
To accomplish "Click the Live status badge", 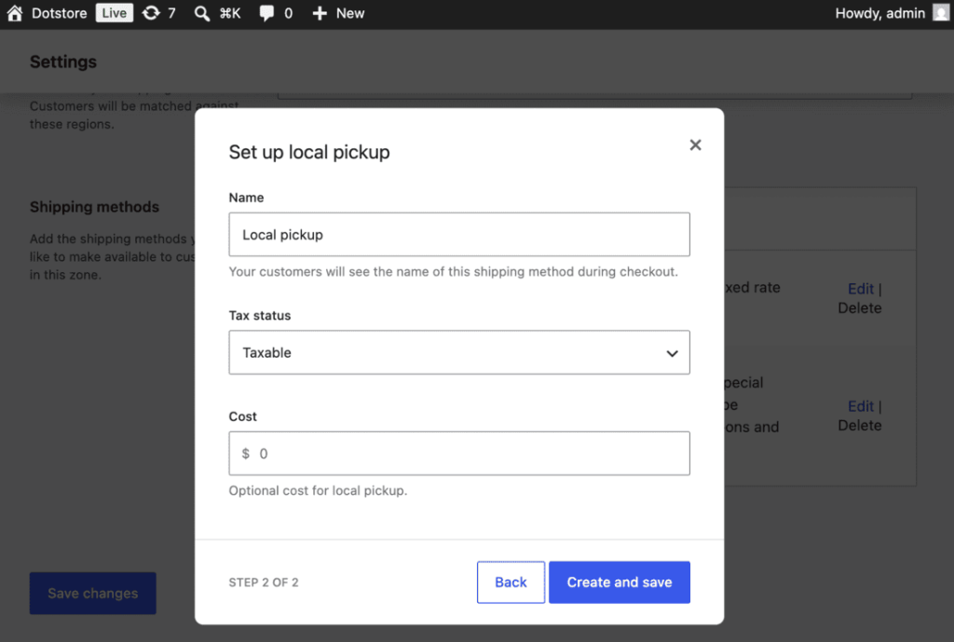I will (114, 13).
